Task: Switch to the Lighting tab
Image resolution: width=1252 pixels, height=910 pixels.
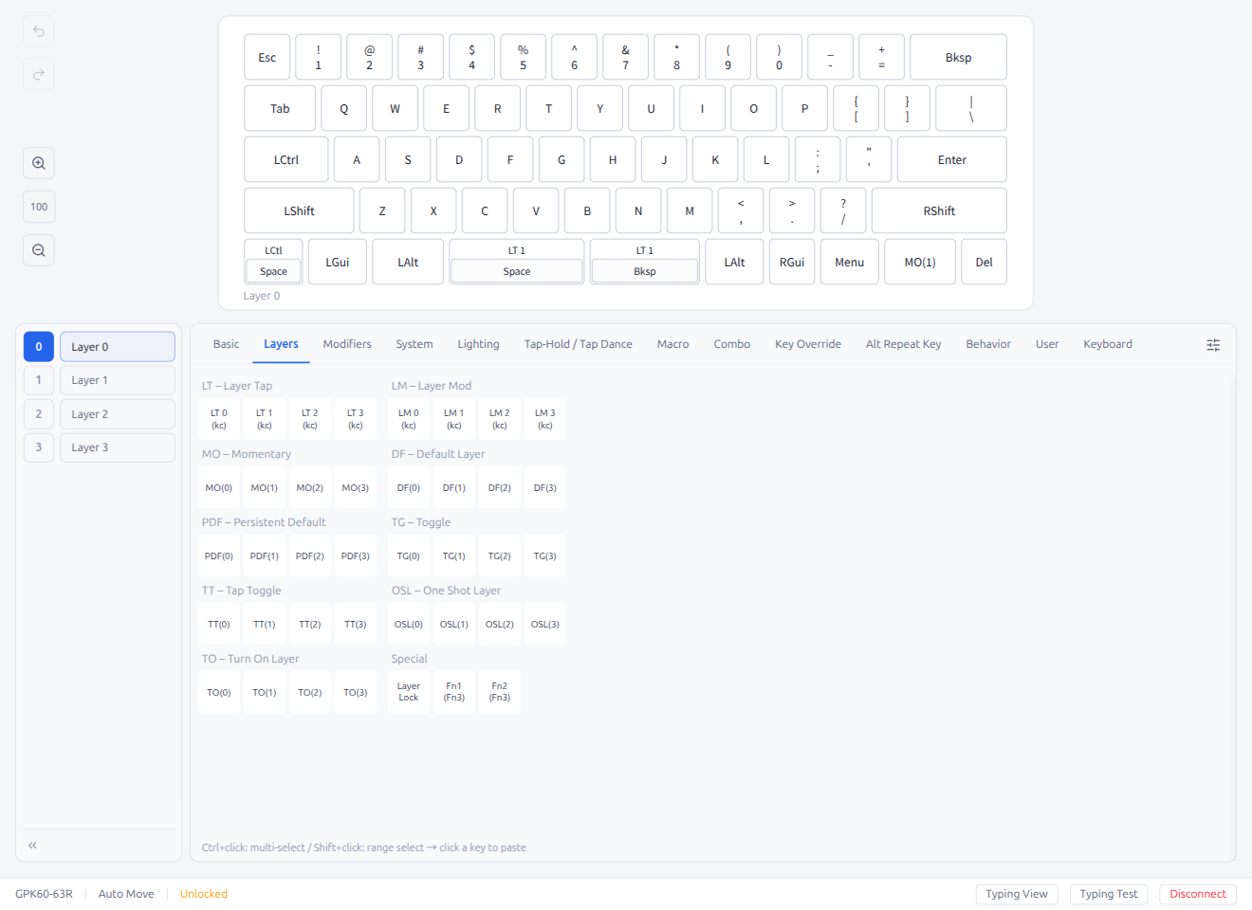Action: (478, 344)
